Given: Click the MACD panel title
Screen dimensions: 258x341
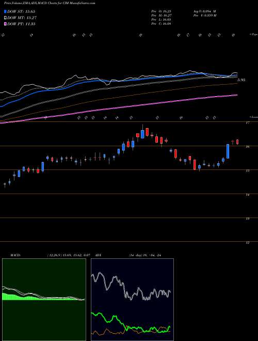Looking at the screenshot, I should pyautogui.click(x=15, y=255).
